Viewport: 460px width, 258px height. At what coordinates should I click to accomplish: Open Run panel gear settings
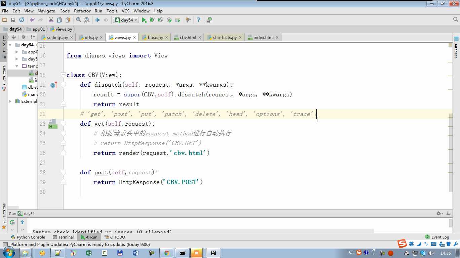click(x=439, y=213)
